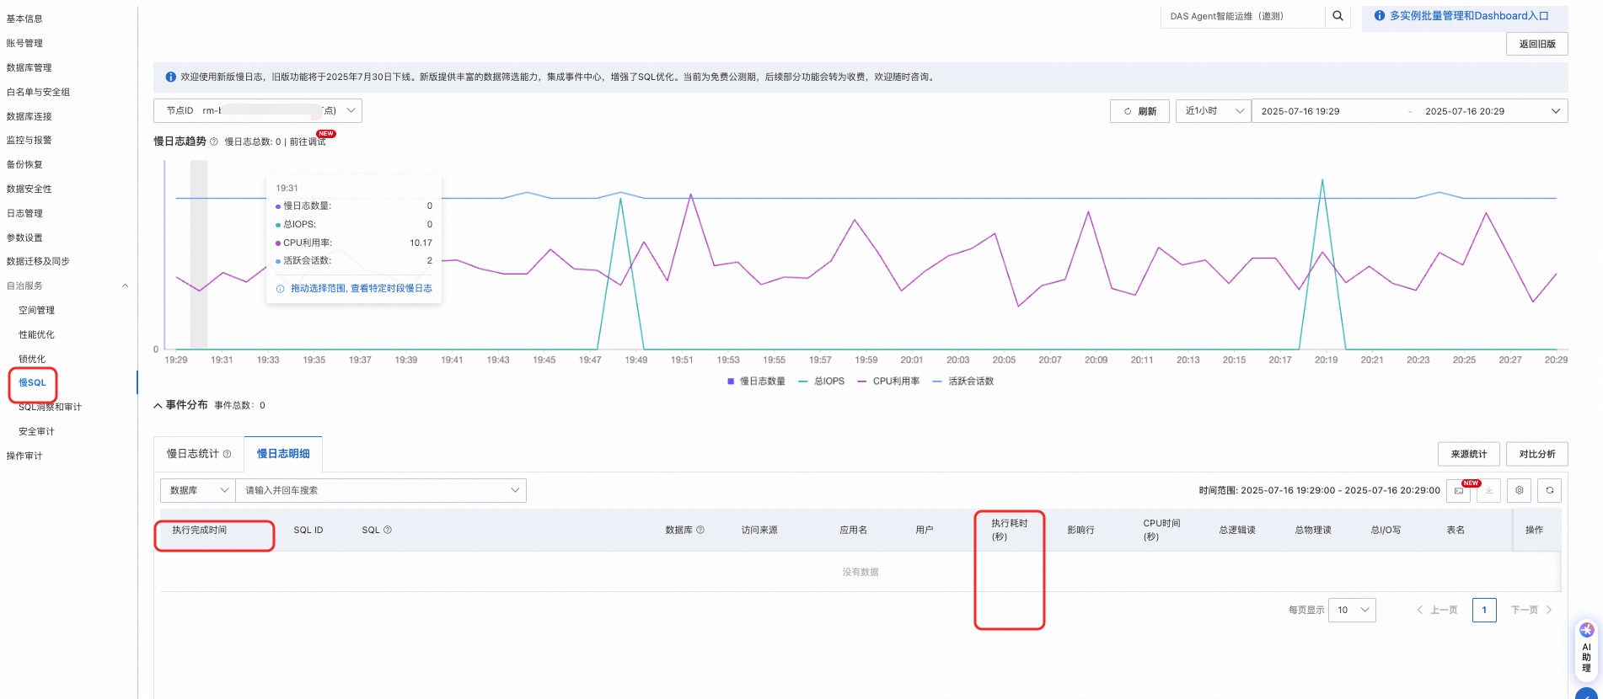
Task: Open 多实例批量管理和Dashboard入口 link
Action: (1469, 16)
